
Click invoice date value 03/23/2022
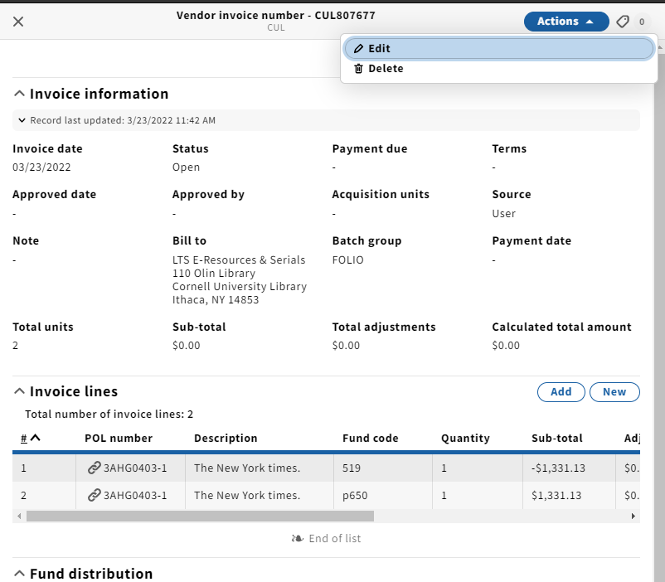coord(41,167)
